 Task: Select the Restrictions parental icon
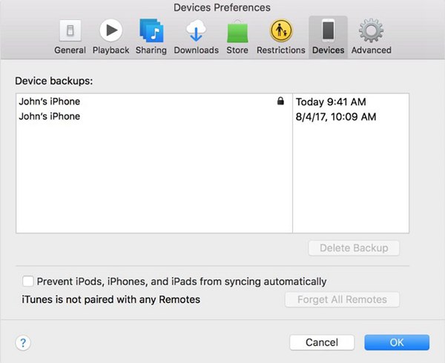280,31
